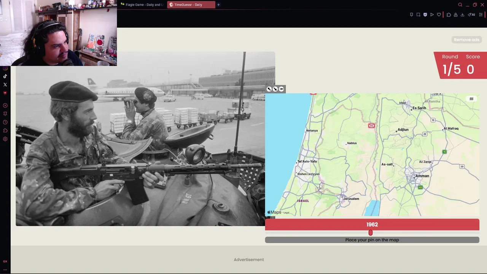Toggle the ad blocker shield icon
Image resolution: width=487 pixels, height=274 pixels.
[x=425, y=15]
